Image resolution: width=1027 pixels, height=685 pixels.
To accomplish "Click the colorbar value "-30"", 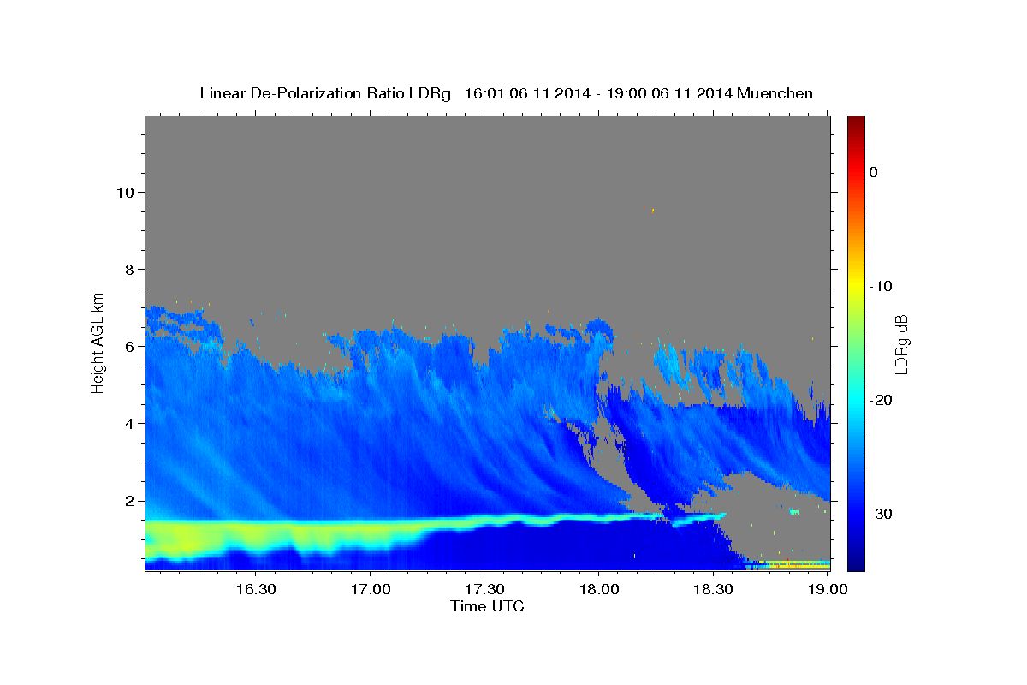I will [882, 514].
